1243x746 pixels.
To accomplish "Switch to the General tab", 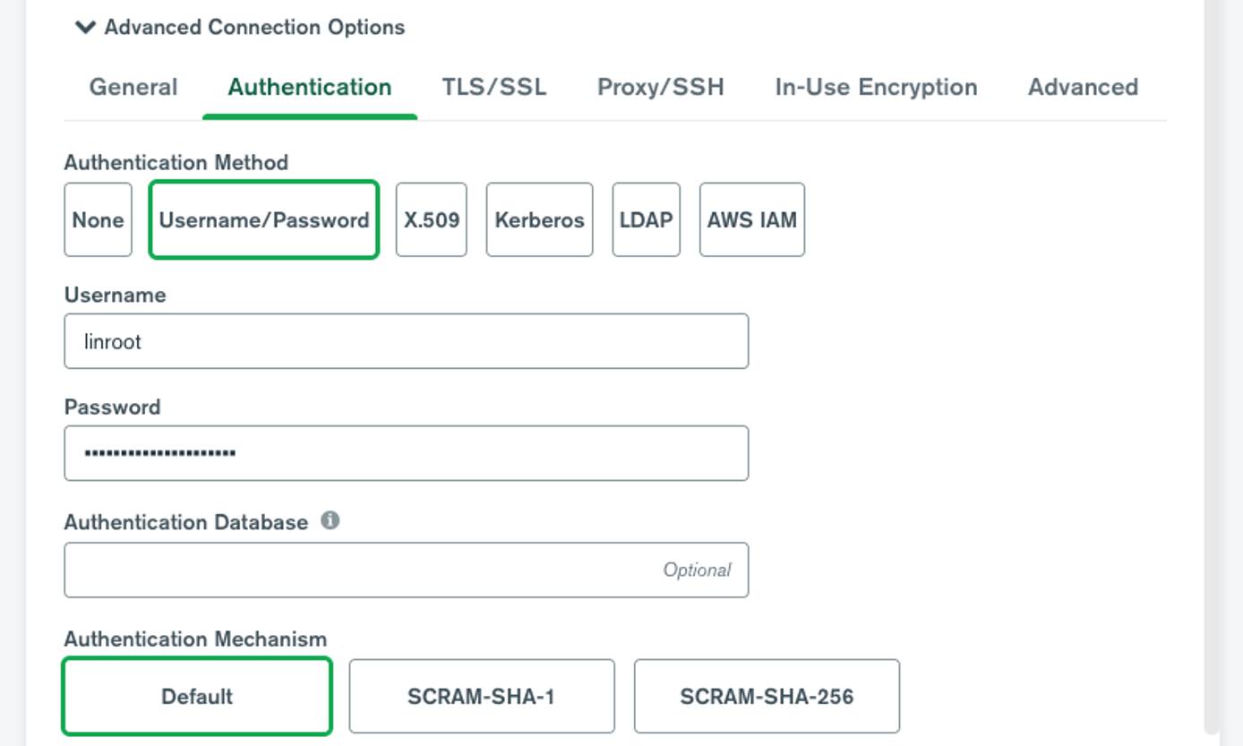I will [x=132, y=87].
